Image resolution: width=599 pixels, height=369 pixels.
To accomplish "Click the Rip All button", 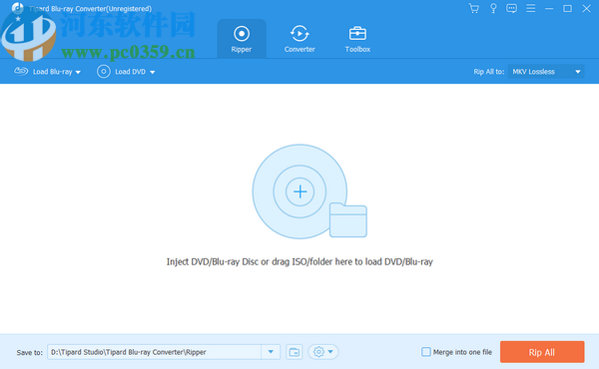I will click(542, 352).
